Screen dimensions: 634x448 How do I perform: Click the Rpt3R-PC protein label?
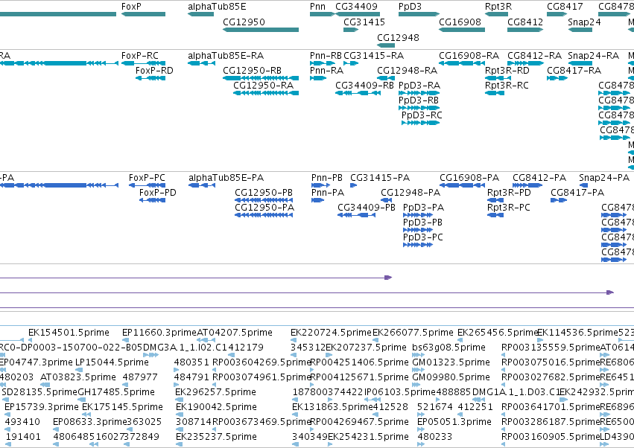508,208
